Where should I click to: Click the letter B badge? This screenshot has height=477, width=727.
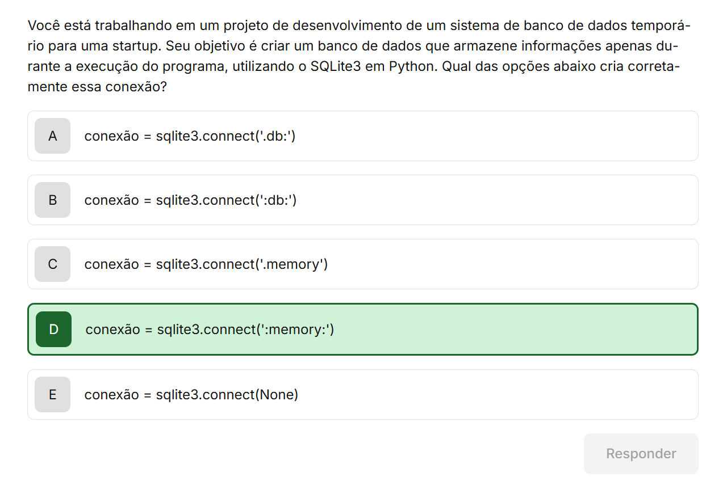coord(52,200)
